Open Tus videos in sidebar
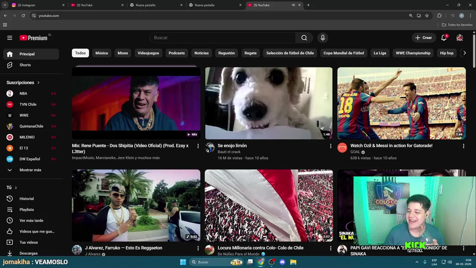The width and height of the screenshot is (476, 268). tap(31, 242)
